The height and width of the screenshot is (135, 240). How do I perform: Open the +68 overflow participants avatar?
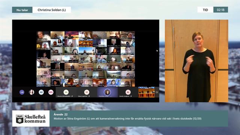(x=22, y=92)
